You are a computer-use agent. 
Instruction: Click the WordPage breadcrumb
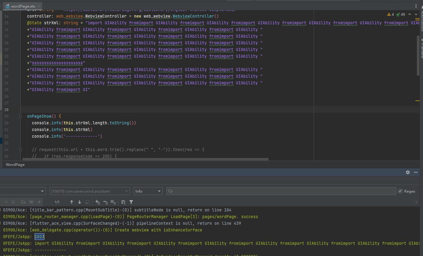pos(15,164)
